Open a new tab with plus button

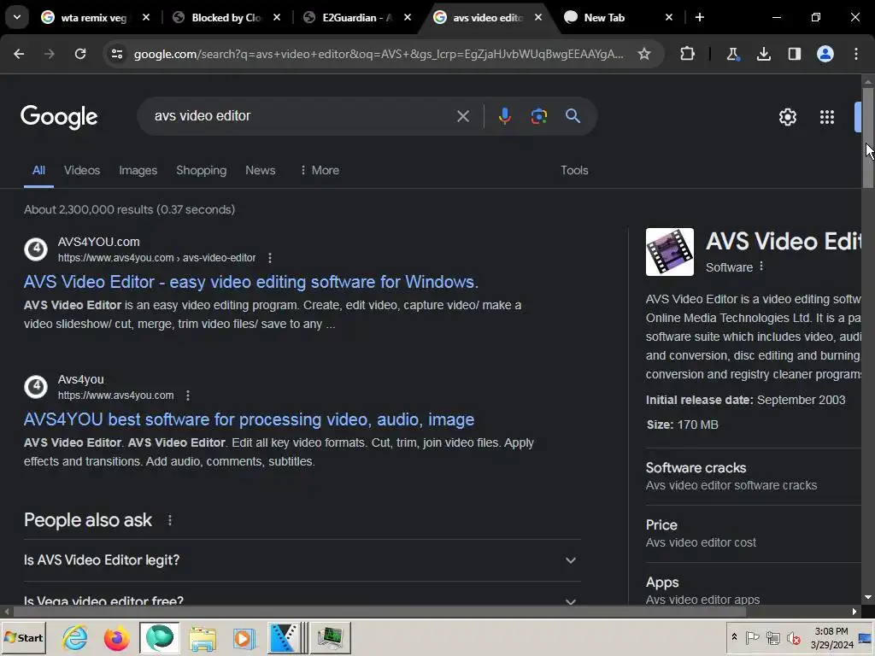pos(700,17)
